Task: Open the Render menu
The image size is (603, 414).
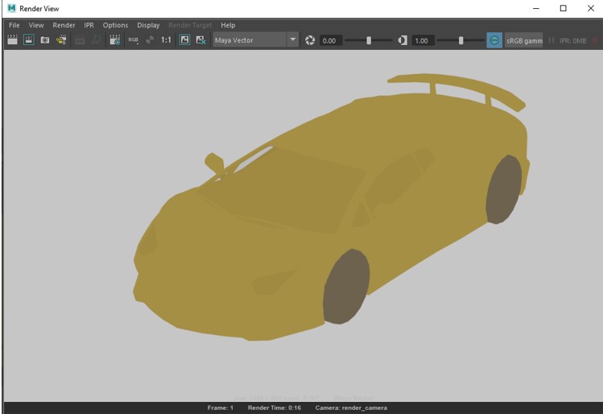Action: [x=64, y=25]
